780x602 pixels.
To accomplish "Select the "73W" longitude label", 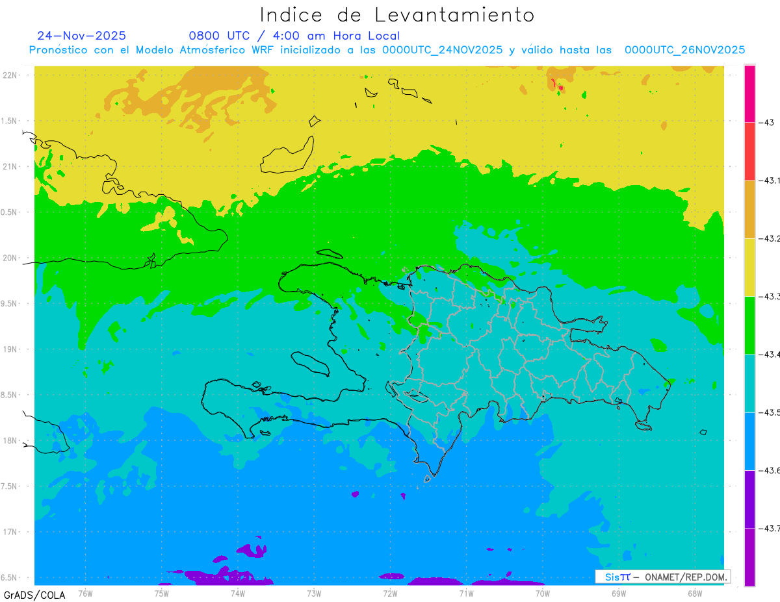I will [314, 592].
